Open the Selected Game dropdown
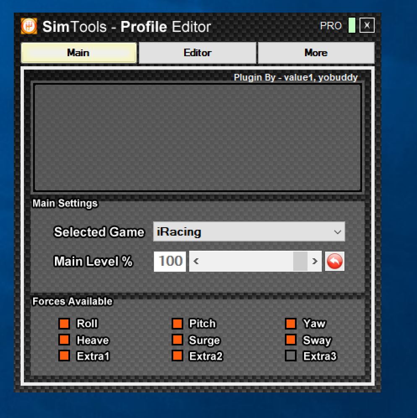This screenshot has height=418, width=417. point(249,232)
